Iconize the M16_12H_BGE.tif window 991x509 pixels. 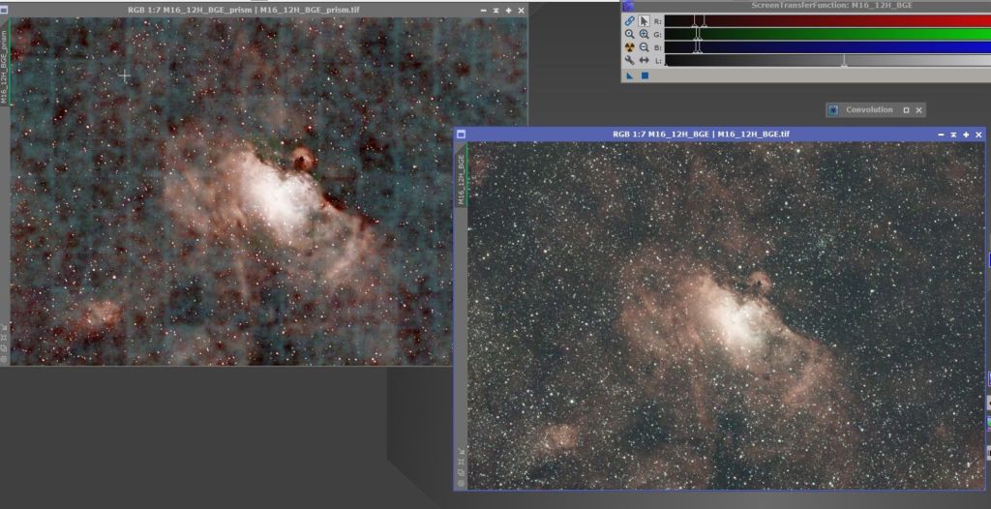coord(941,135)
